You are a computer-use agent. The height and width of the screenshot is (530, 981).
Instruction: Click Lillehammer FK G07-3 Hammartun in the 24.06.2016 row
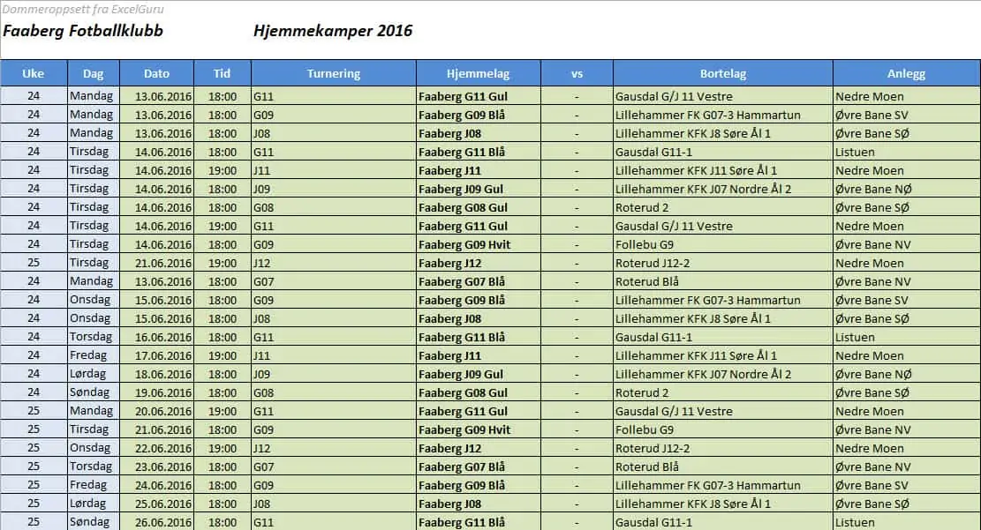pos(708,485)
